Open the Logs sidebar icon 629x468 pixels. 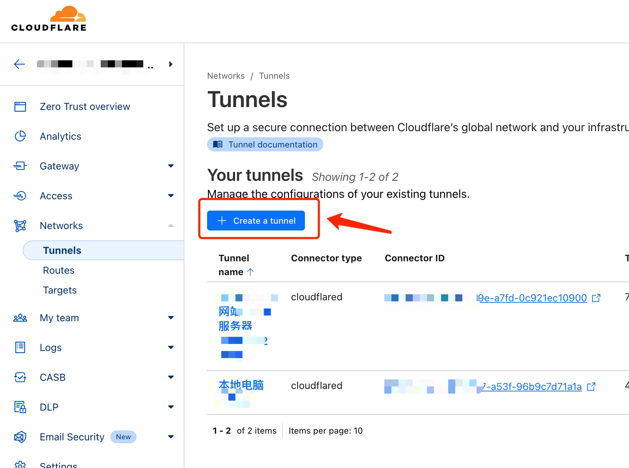click(20, 347)
